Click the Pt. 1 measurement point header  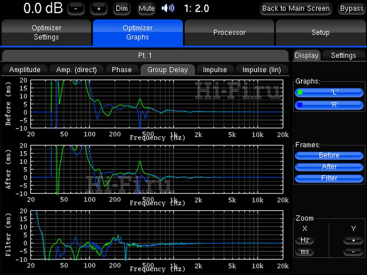145,55
